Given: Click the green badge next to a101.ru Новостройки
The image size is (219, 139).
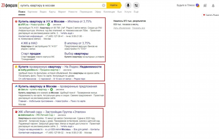Looking at the screenshot, I should (x=48, y=24).
